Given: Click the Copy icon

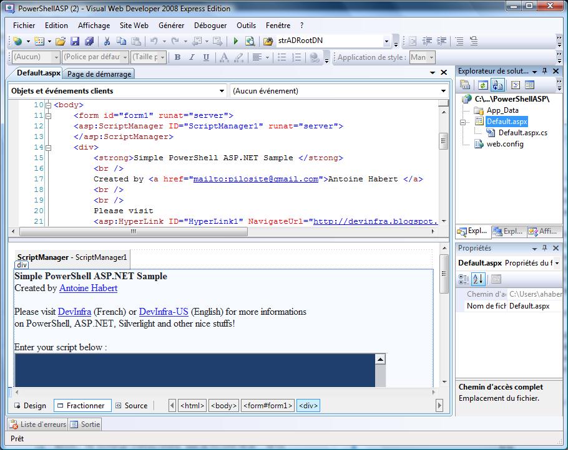Looking at the screenshot, I should pyautogui.click(x=121, y=41).
